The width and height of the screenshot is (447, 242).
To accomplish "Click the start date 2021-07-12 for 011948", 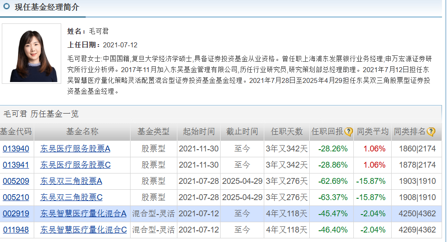I will pyautogui.click(x=199, y=230).
